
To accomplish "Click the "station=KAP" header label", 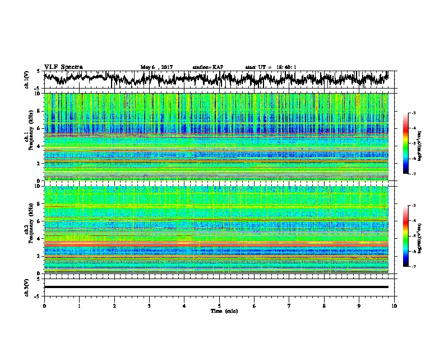I will click(x=208, y=67).
